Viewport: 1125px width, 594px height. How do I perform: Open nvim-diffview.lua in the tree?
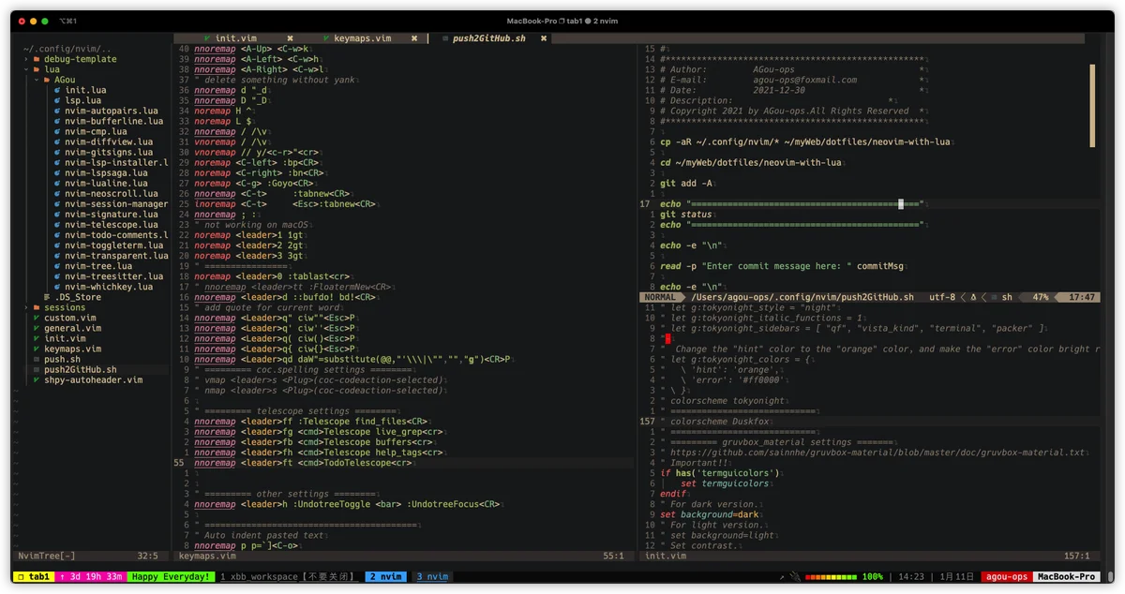tap(109, 142)
